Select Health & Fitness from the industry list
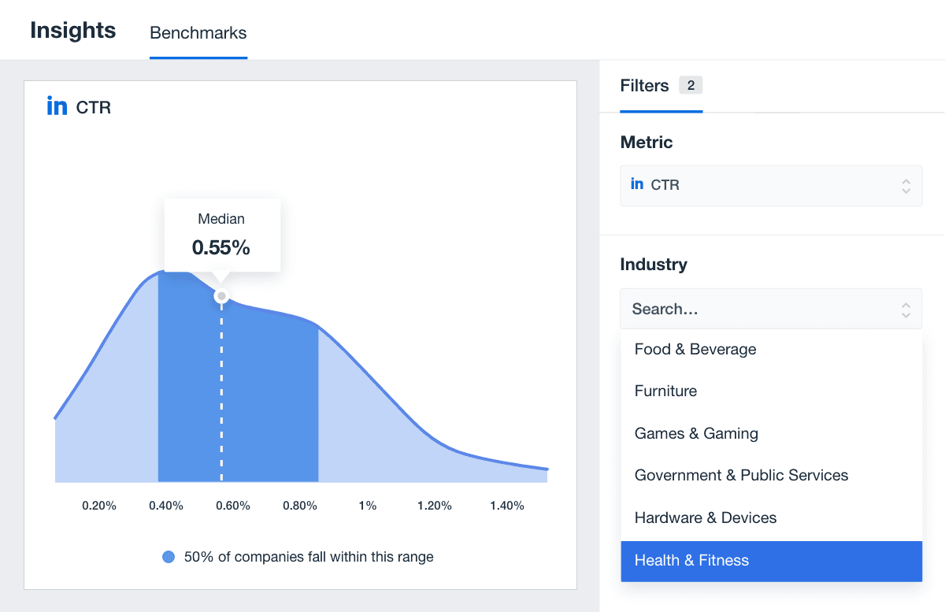The image size is (945, 612). (691, 561)
